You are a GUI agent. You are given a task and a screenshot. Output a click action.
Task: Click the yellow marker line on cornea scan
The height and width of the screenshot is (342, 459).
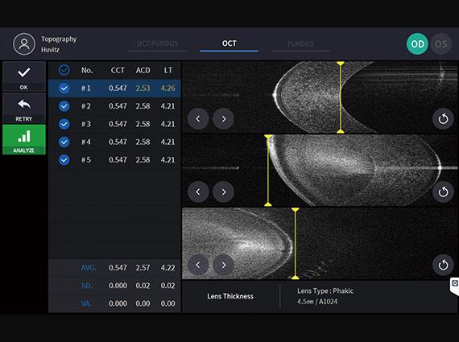tap(340, 97)
